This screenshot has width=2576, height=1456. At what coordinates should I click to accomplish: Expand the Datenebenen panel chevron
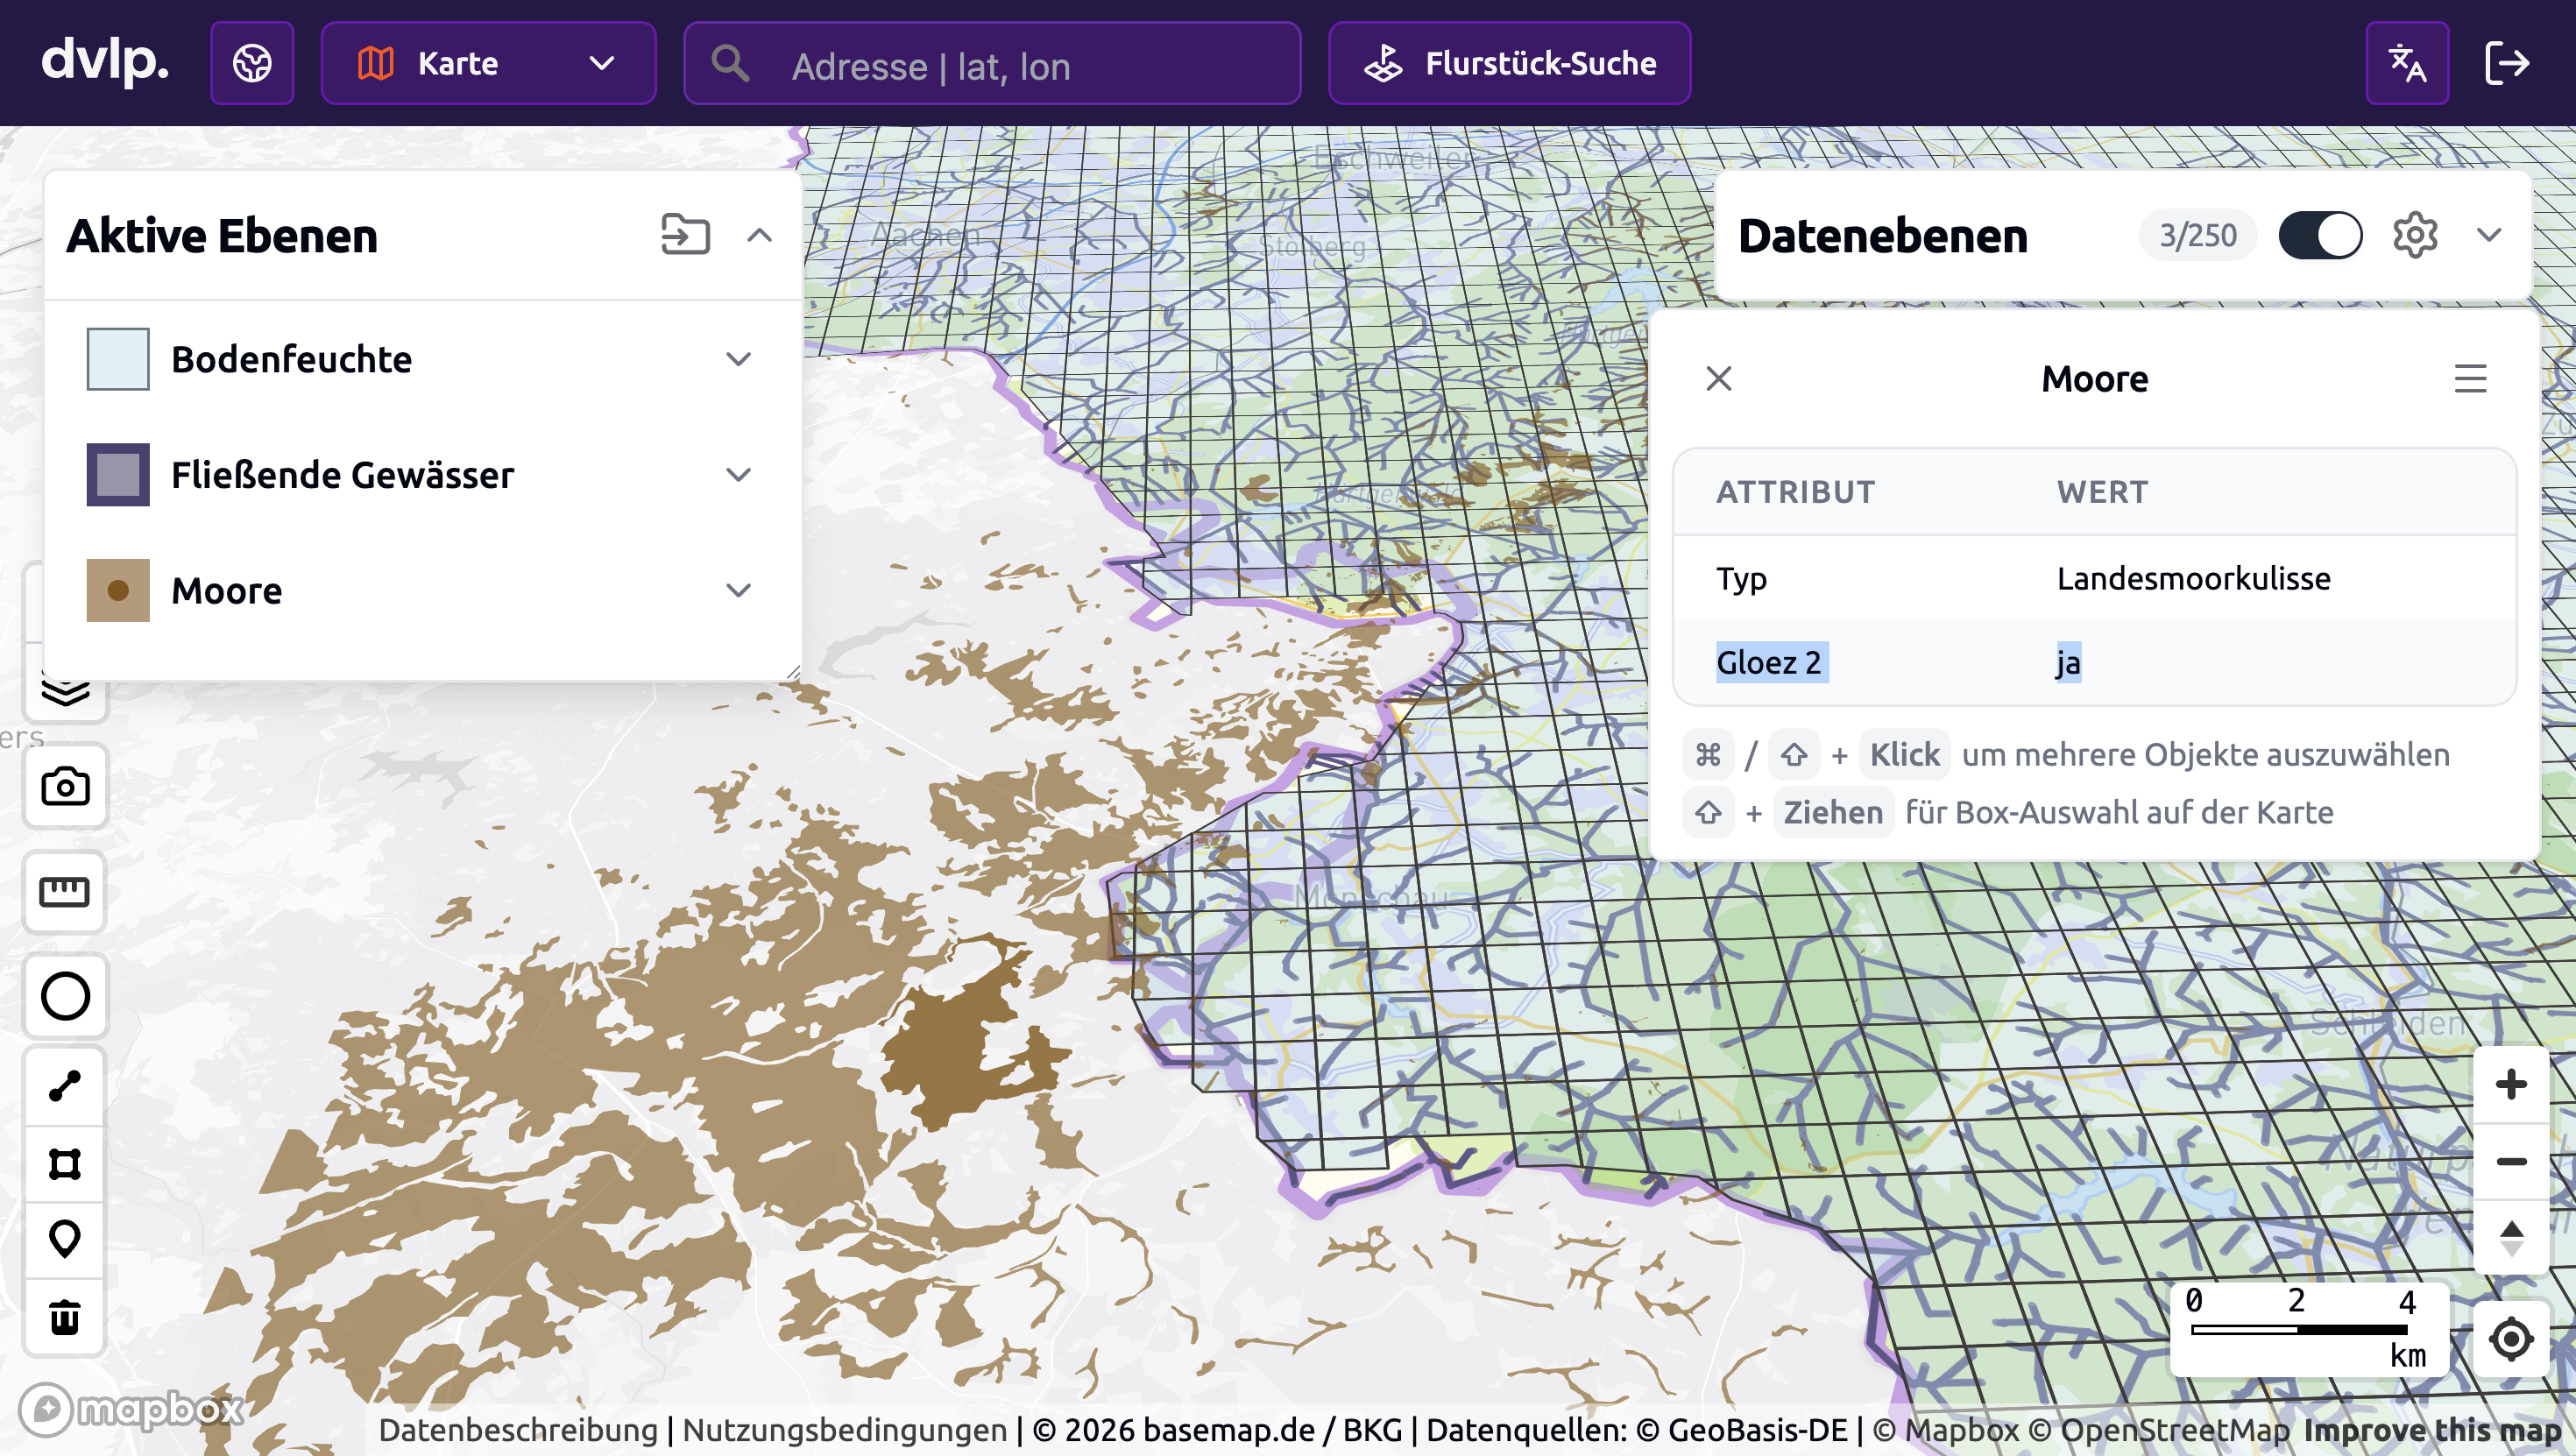[x=2490, y=235]
